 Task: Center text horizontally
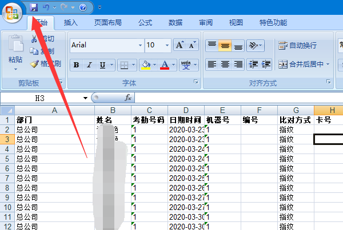(225, 64)
